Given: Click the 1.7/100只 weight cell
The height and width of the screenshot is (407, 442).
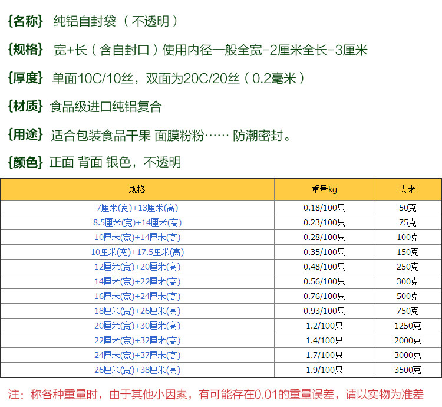Looking at the screenshot, I should 324,355.
